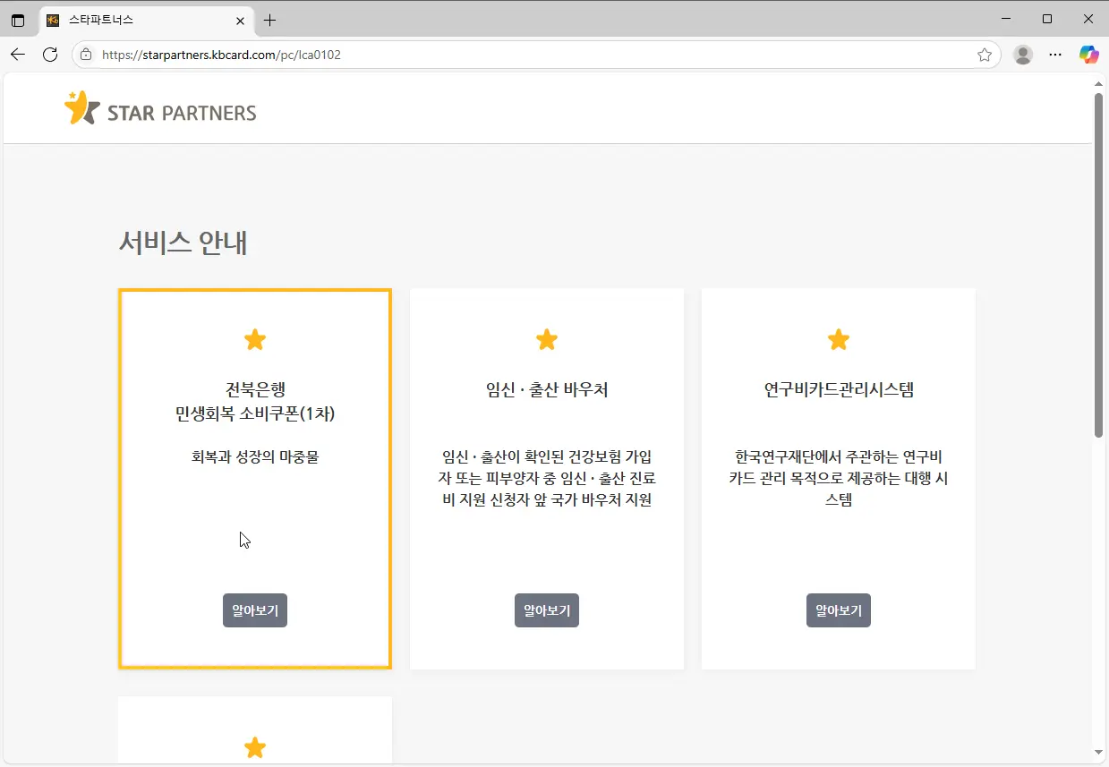Click 전북은행 민생회복 소비쿠폰(1차) title
Image resolution: width=1109 pixels, height=767 pixels.
(255, 401)
